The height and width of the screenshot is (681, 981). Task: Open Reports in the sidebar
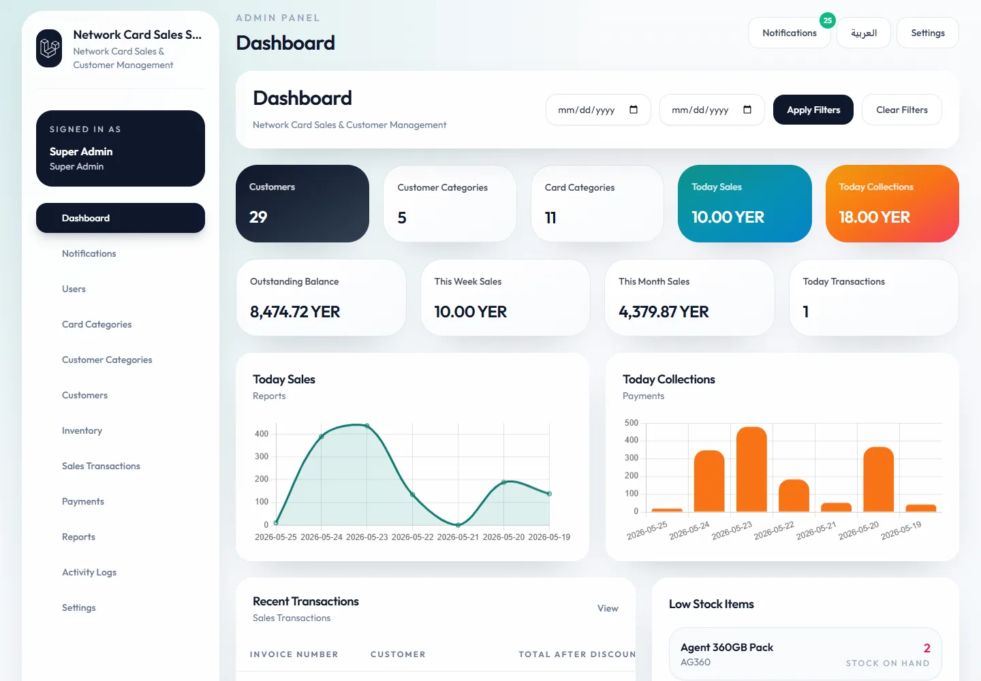[x=121, y=537]
